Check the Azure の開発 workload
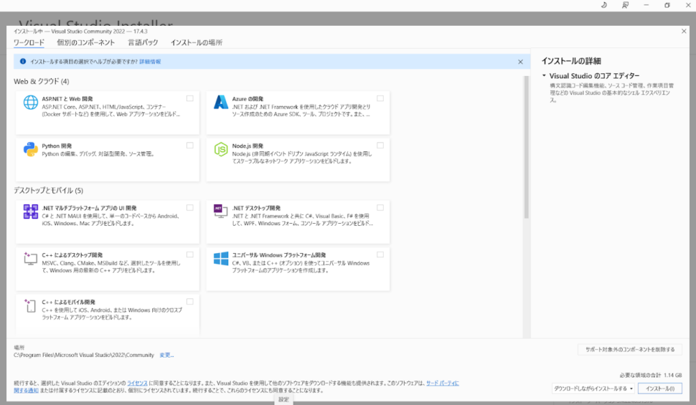 380,98
